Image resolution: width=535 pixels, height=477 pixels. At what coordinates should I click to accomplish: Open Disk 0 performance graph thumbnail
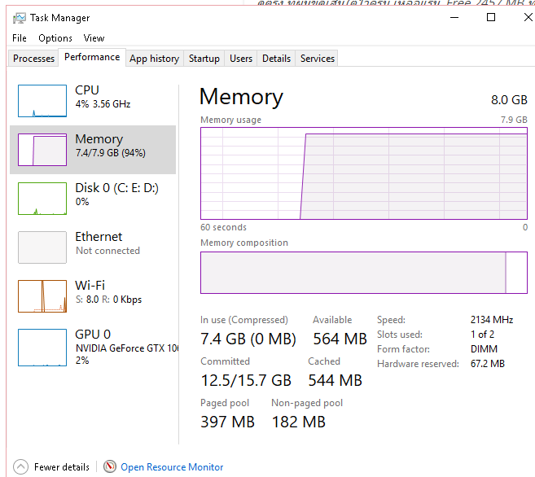click(x=42, y=199)
